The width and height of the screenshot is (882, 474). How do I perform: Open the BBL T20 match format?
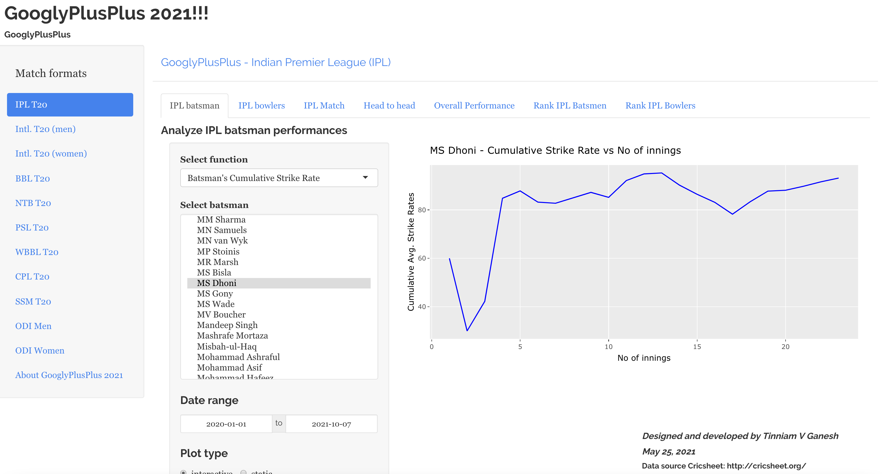33,179
